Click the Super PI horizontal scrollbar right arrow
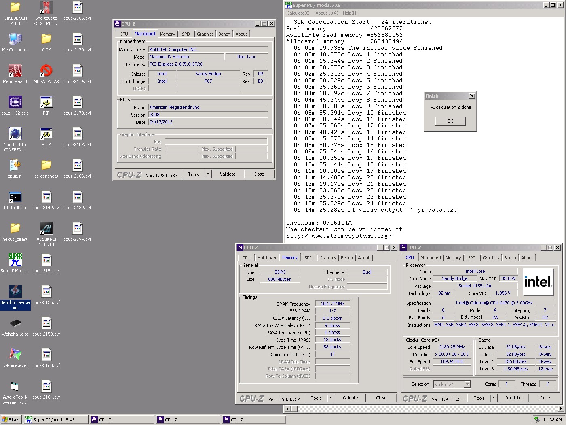566x425 pixels. (x=561, y=408)
